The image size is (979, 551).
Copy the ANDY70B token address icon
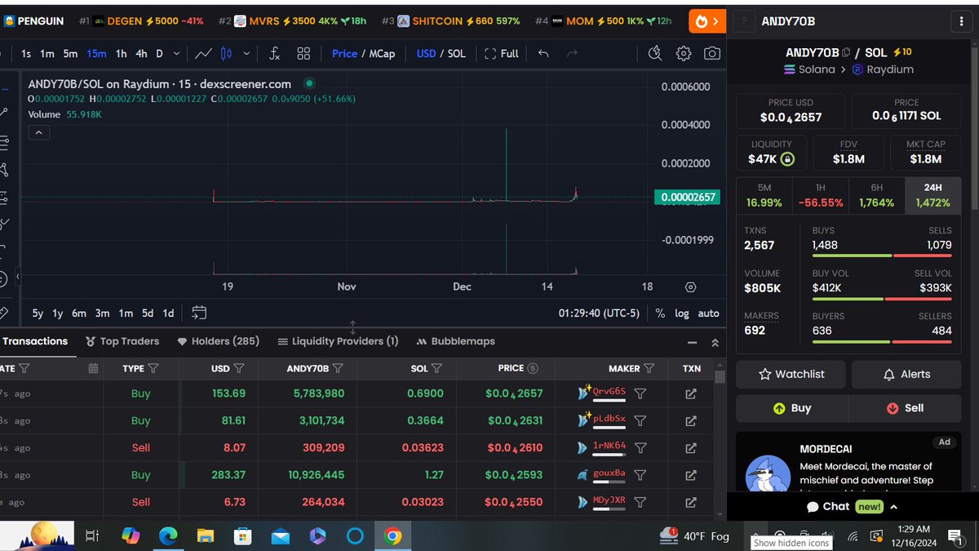tap(846, 52)
